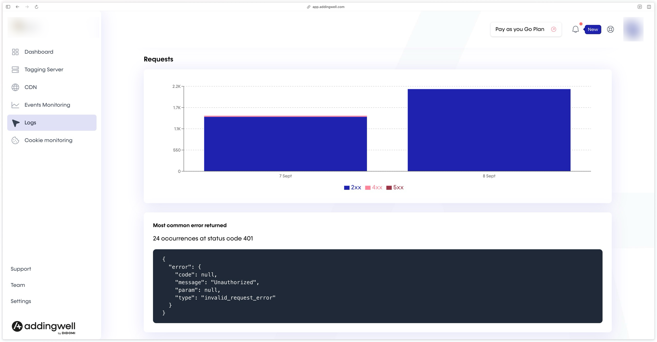Viewport: 657px width, 342px height.
Task: Click the Events Monitoring chart icon
Action: coord(15,105)
